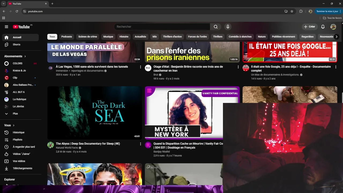The height and width of the screenshot is (193, 343).
Task: Open the Le Monde Parallèle de Las Vegas thumbnail
Action: 95,52
